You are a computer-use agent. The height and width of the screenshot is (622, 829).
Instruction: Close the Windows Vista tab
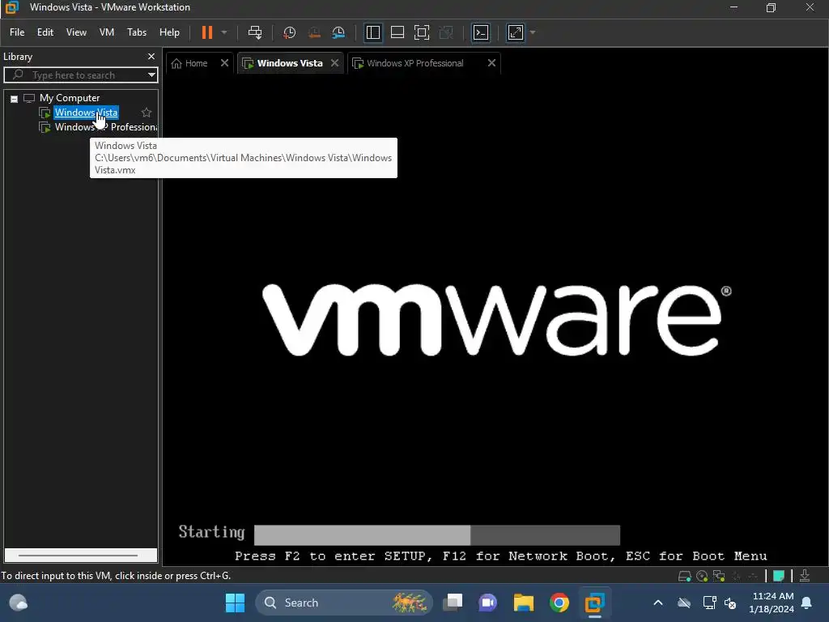click(334, 63)
